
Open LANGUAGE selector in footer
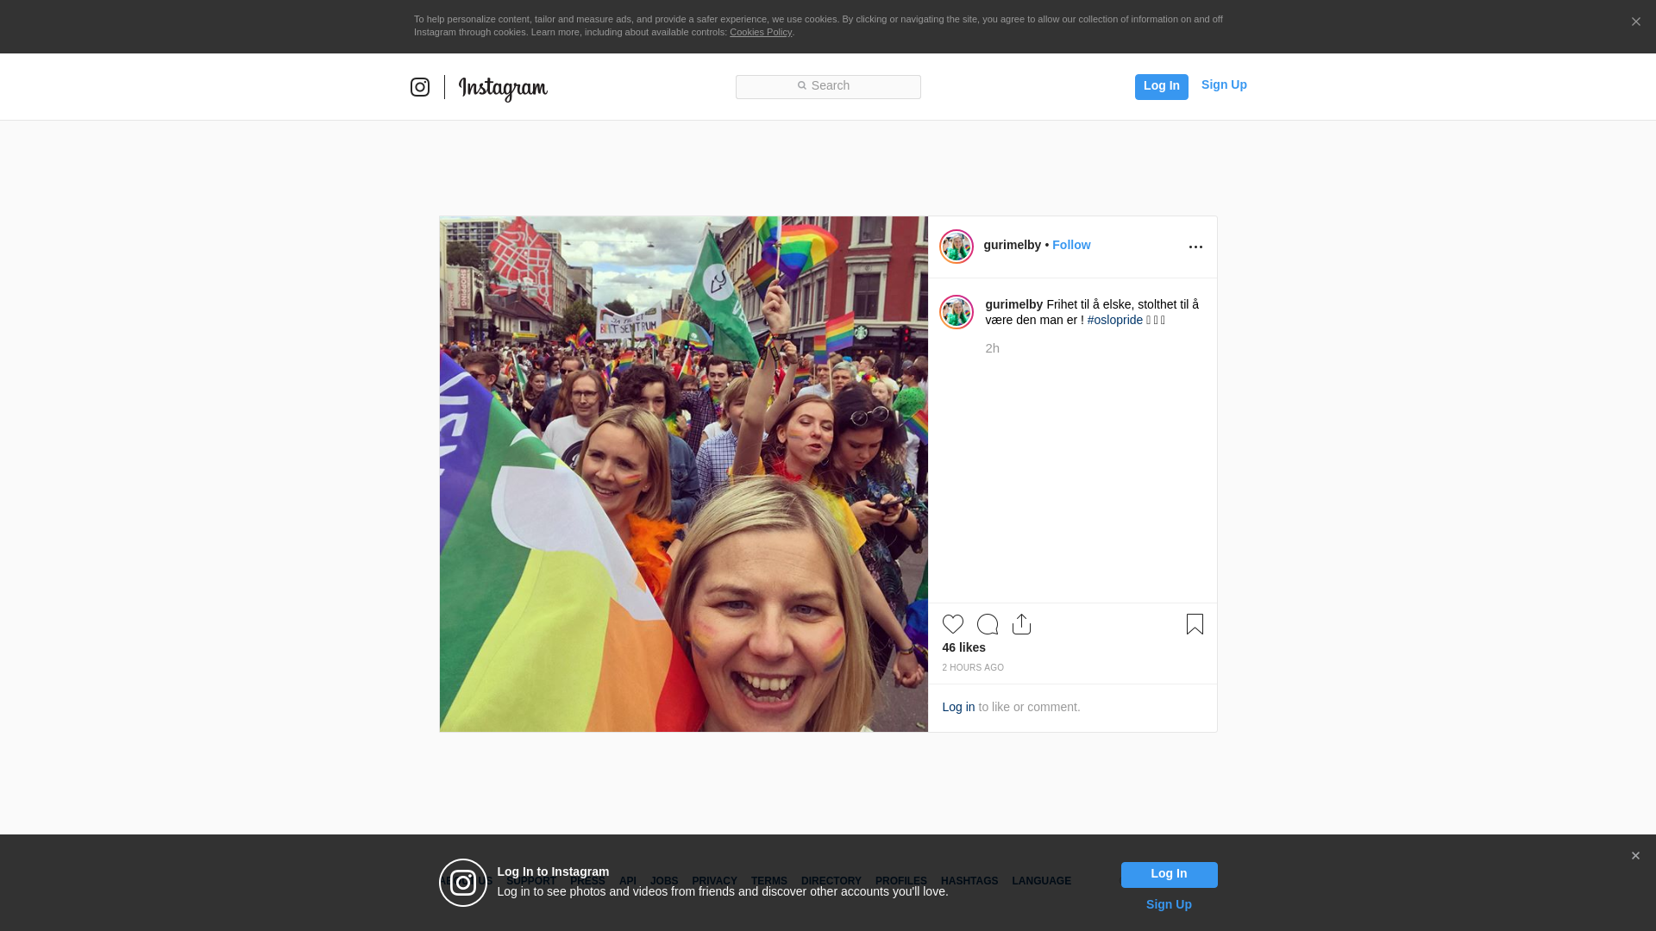pos(1041,881)
